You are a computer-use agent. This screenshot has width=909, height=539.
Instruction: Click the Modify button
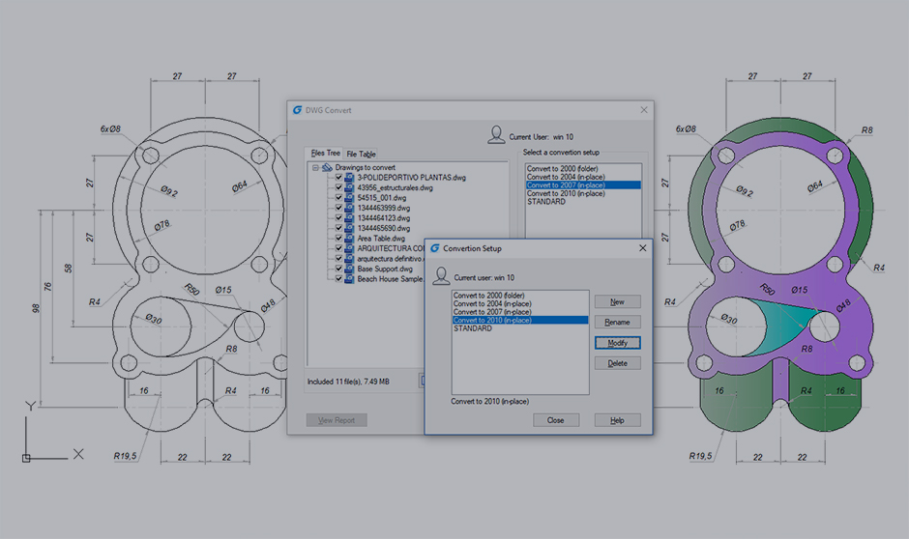coord(617,343)
